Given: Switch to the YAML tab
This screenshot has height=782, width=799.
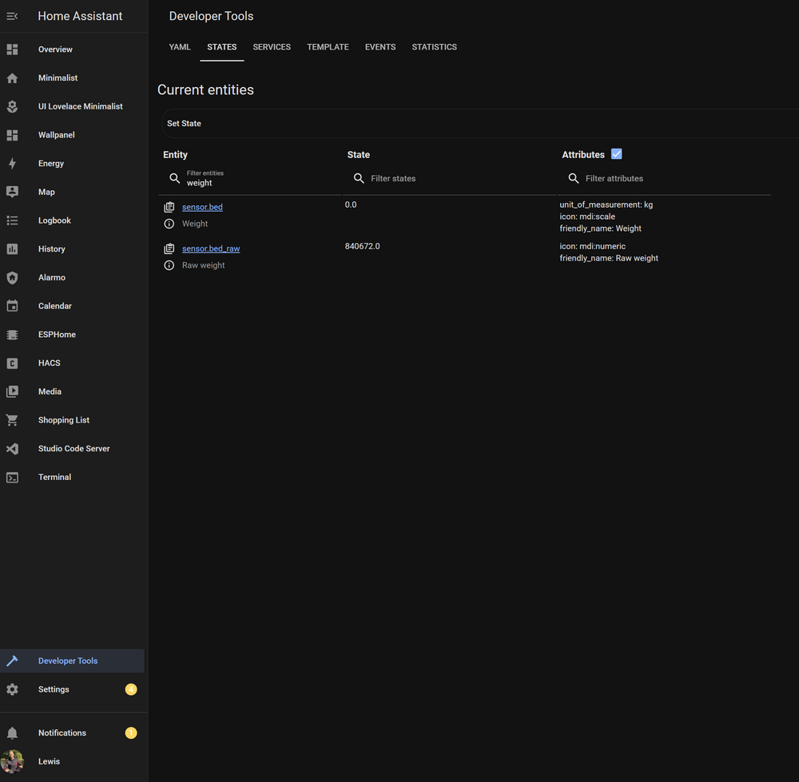Looking at the screenshot, I should point(179,47).
